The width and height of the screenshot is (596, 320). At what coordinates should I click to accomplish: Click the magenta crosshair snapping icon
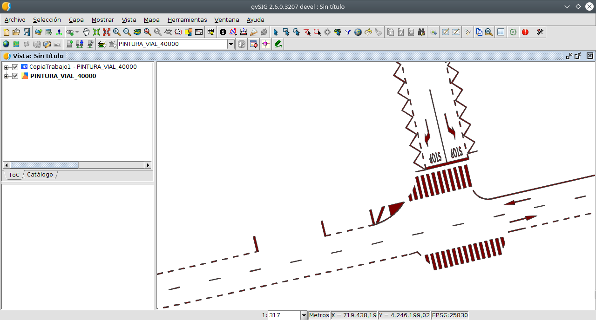[266, 44]
